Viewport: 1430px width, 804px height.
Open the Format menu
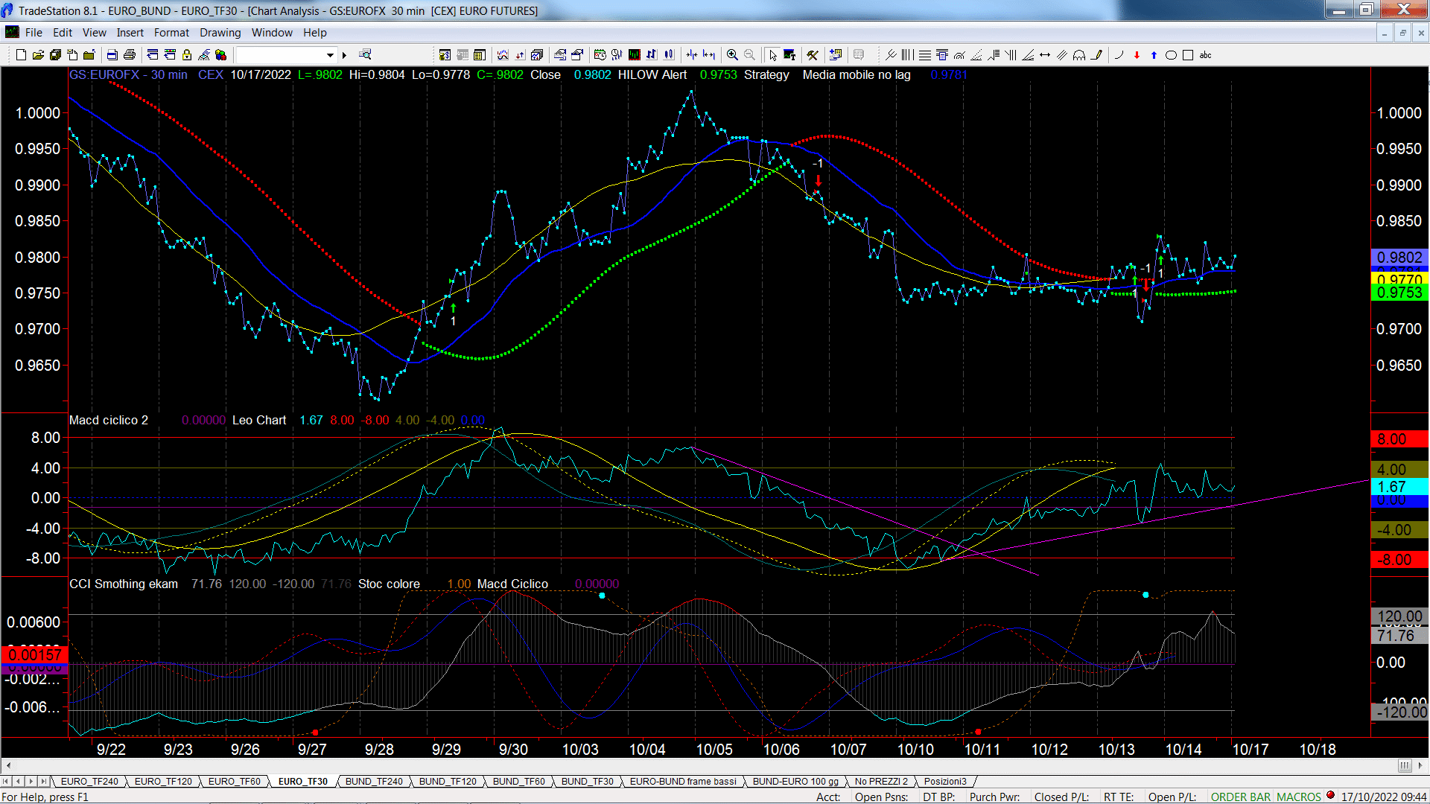click(x=171, y=33)
